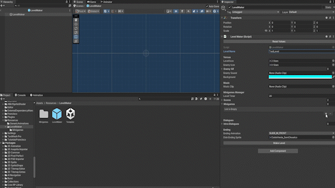The height and width of the screenshot is (188, 335).
Task: Switch to the Project tab
Action: pos(5,95)
